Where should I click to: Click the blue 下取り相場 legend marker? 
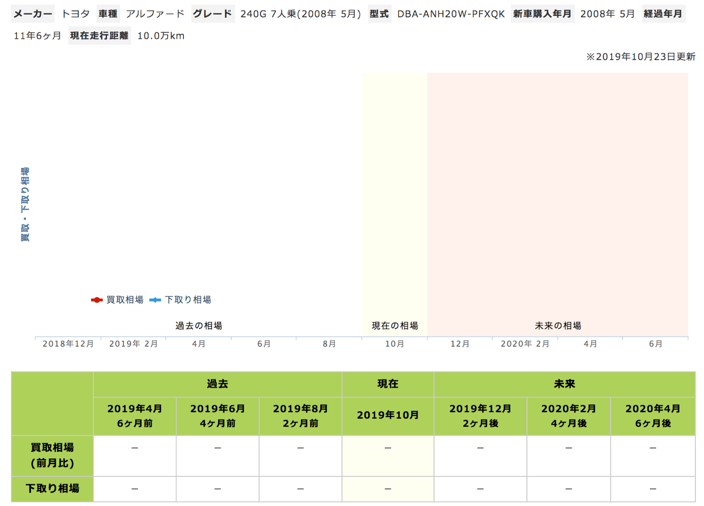point(155,300)
